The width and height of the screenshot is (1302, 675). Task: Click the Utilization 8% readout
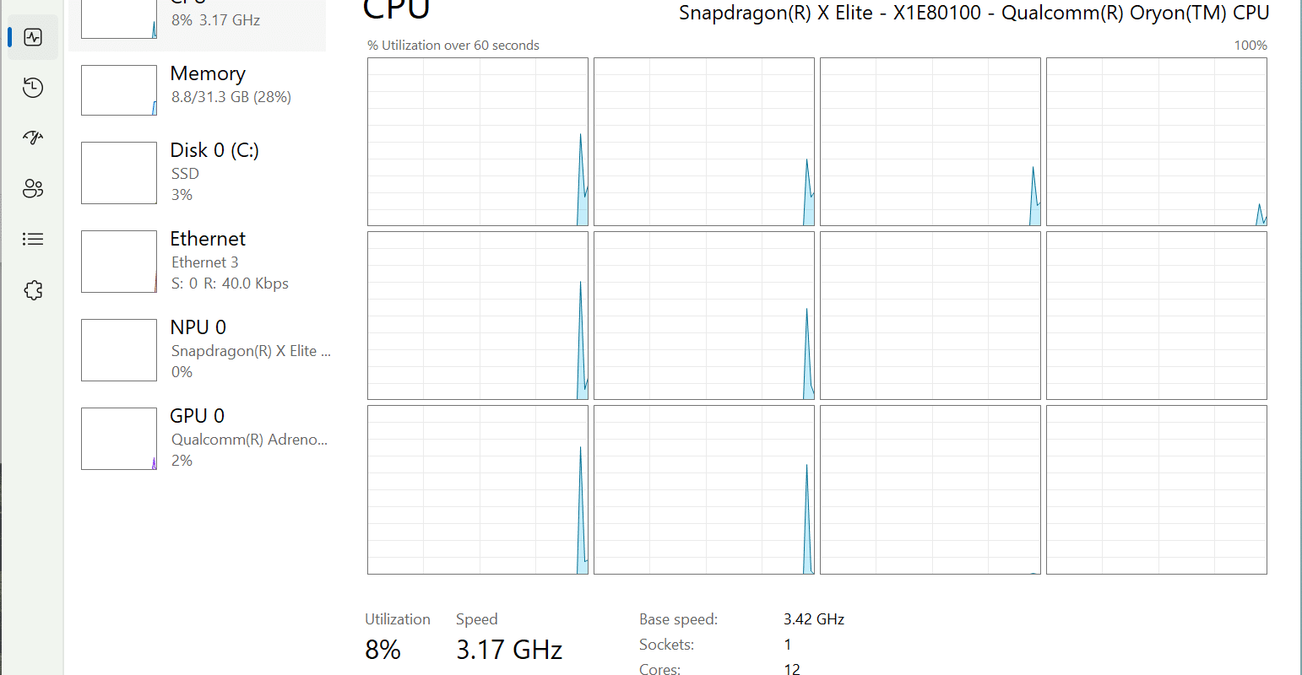coord(398,637)
